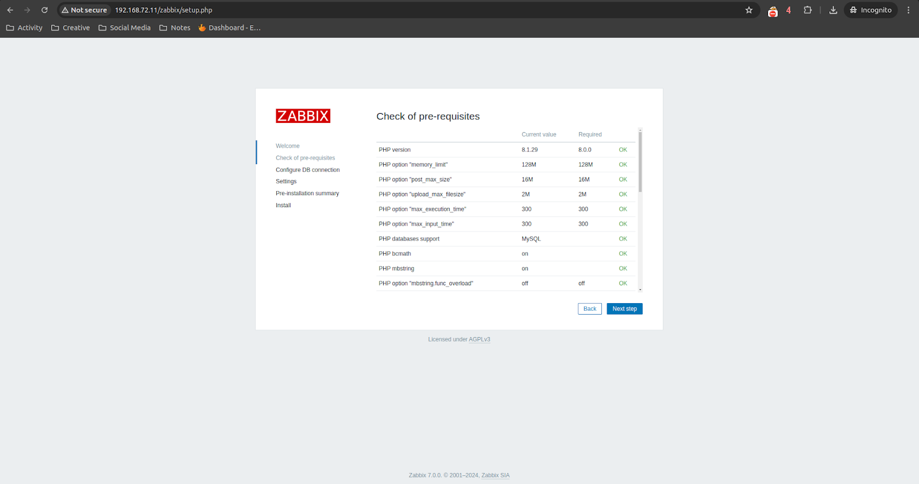Click the 8.1.29 current value
This screenshot has height=484, width=919.
[x=530, y=150]
